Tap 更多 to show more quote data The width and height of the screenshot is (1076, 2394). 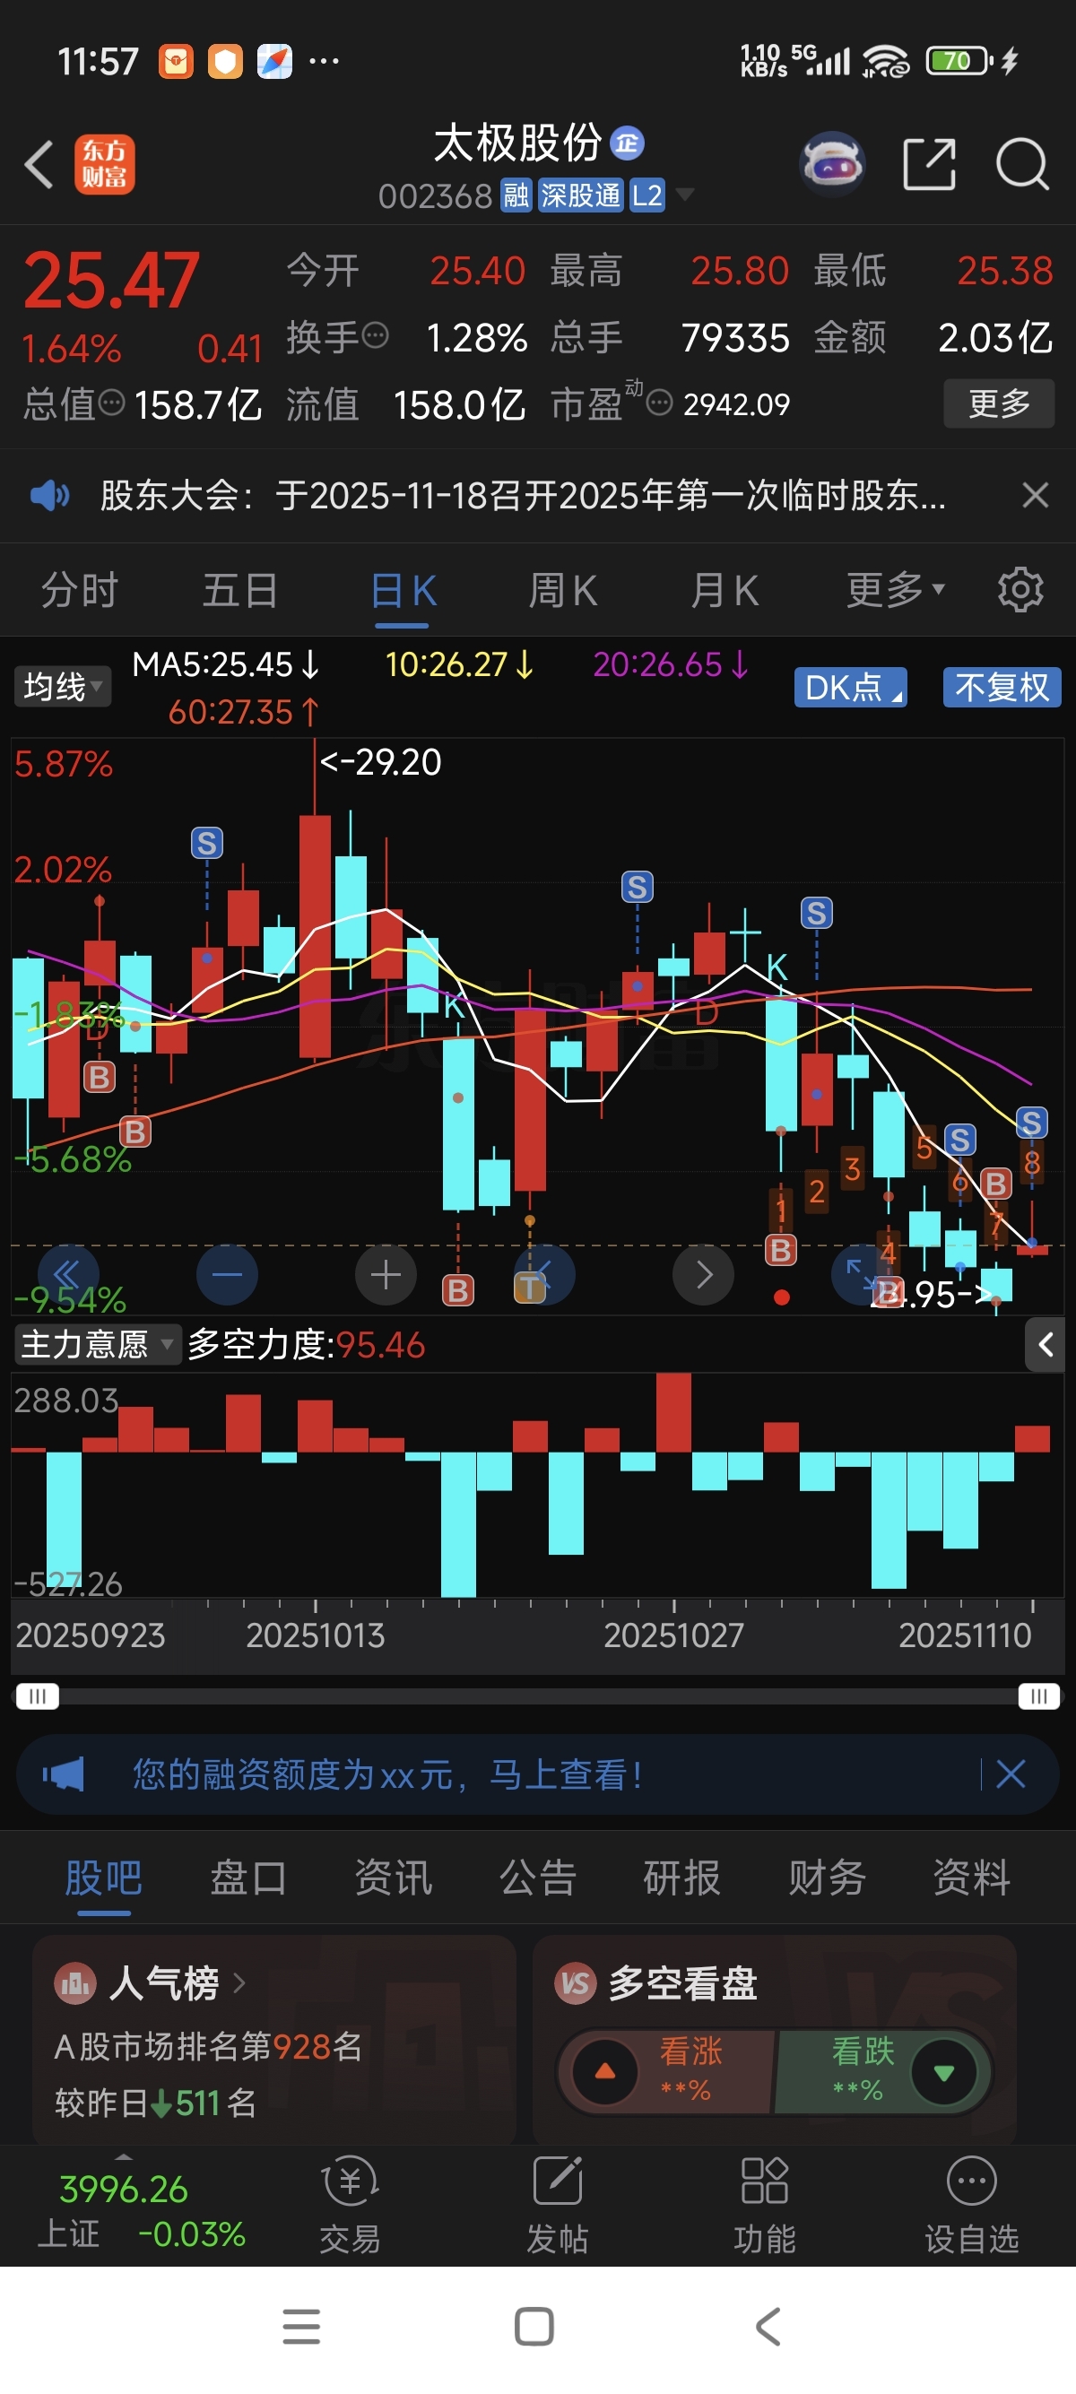click(999, 403)
